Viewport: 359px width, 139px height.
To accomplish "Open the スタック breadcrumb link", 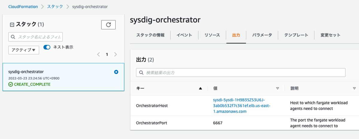I will [55, 7].
